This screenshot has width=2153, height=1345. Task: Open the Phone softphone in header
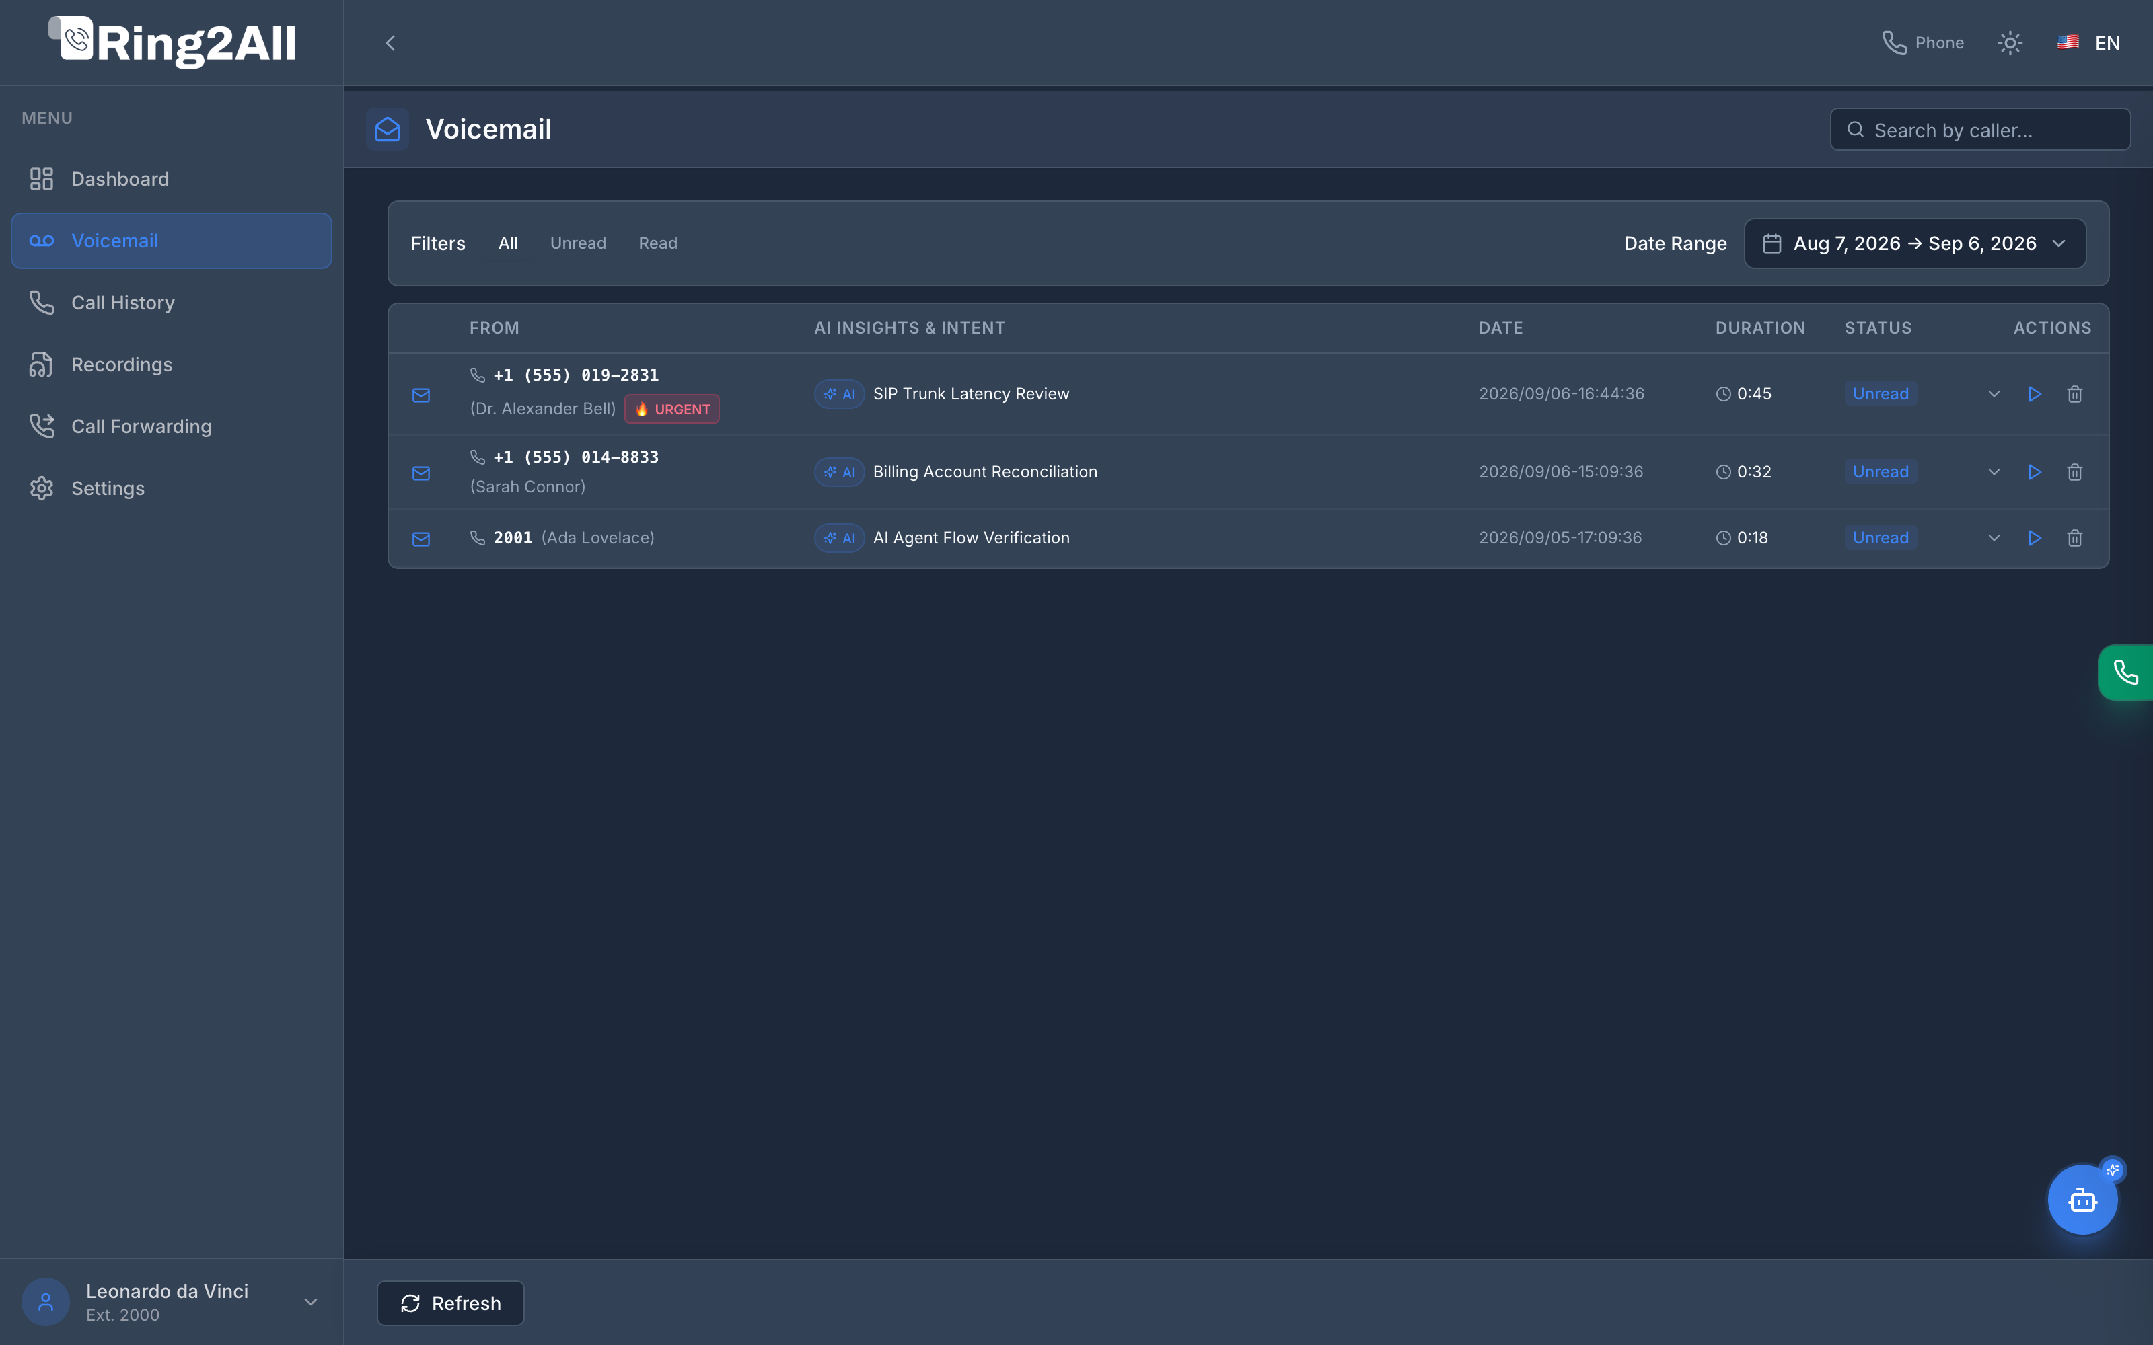[1923, 42]
